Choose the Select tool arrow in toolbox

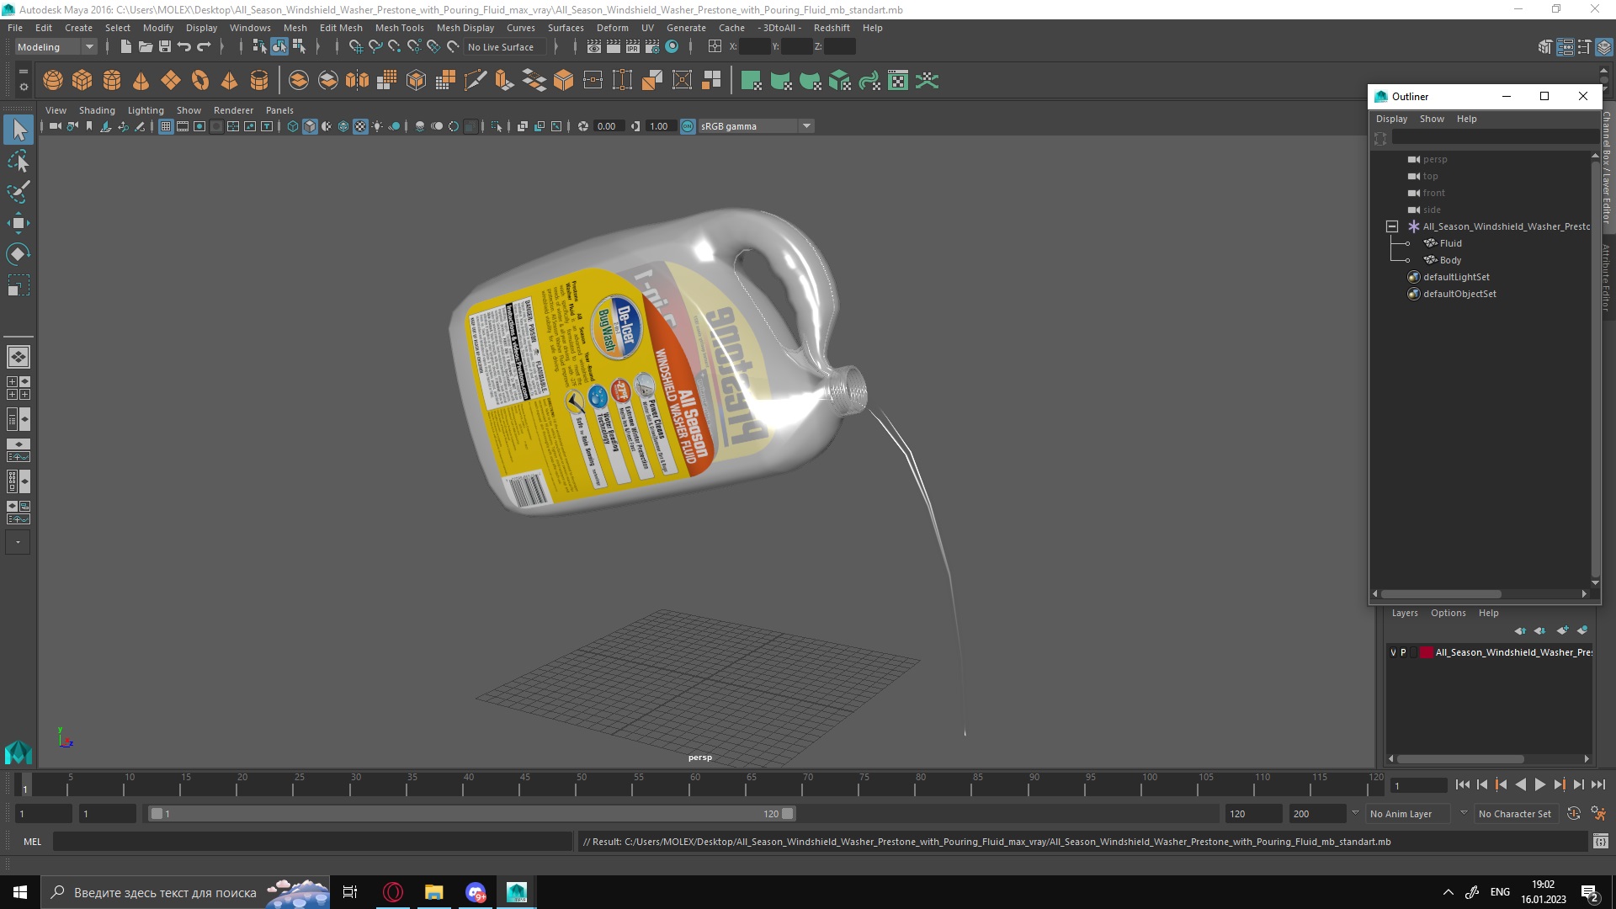(18, 130)
